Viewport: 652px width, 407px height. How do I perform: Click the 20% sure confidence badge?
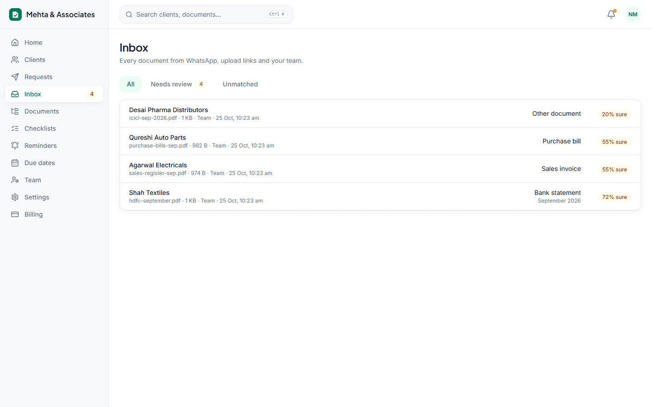[614, 114]
